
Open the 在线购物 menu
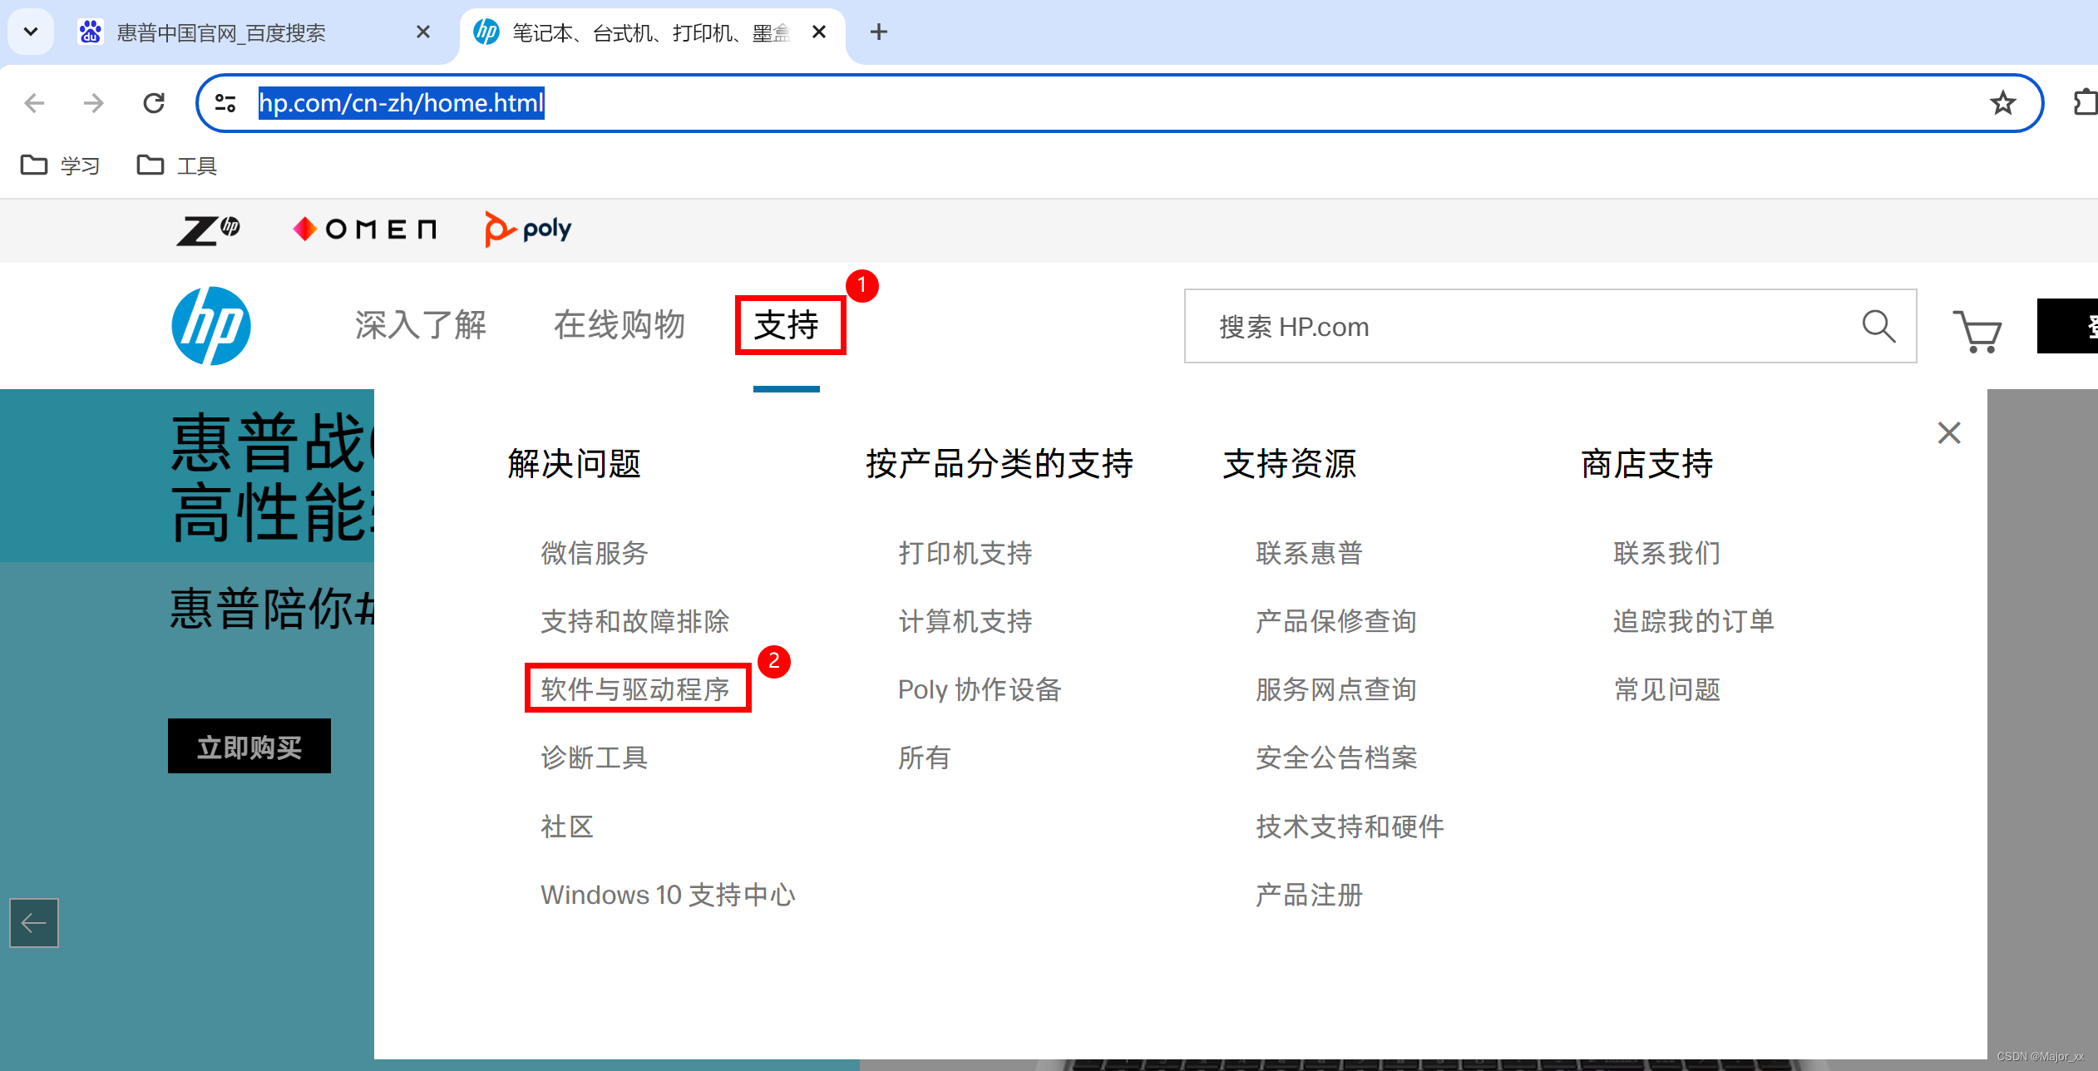pyautogui.click(x=620, y=325)
